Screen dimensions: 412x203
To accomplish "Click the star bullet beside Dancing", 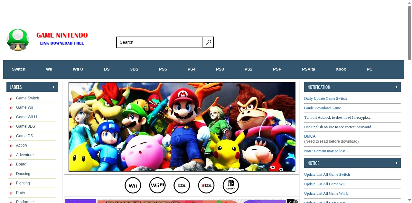I will 11,174.
